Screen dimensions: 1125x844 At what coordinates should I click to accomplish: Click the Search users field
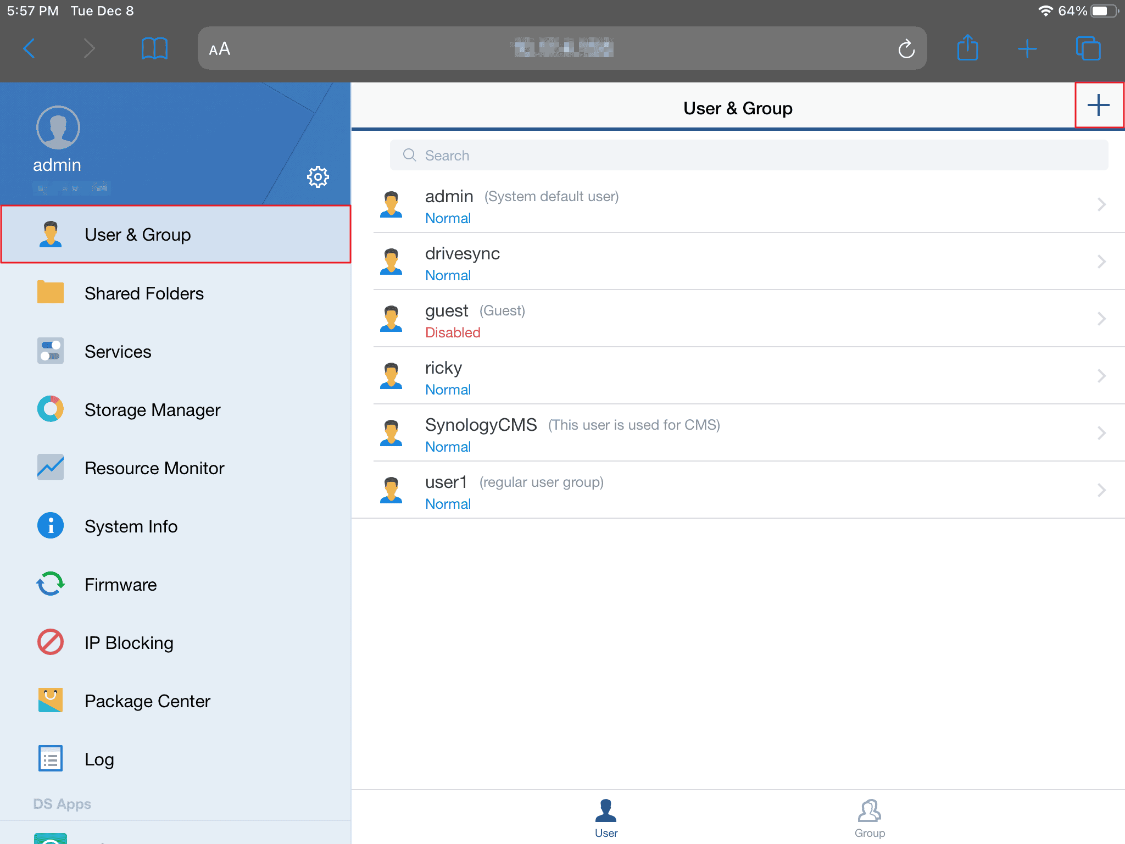tap(748, 156)
